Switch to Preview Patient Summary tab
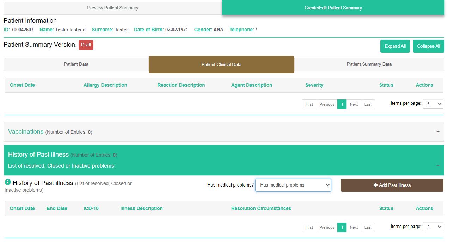 [x=113, y=8]
